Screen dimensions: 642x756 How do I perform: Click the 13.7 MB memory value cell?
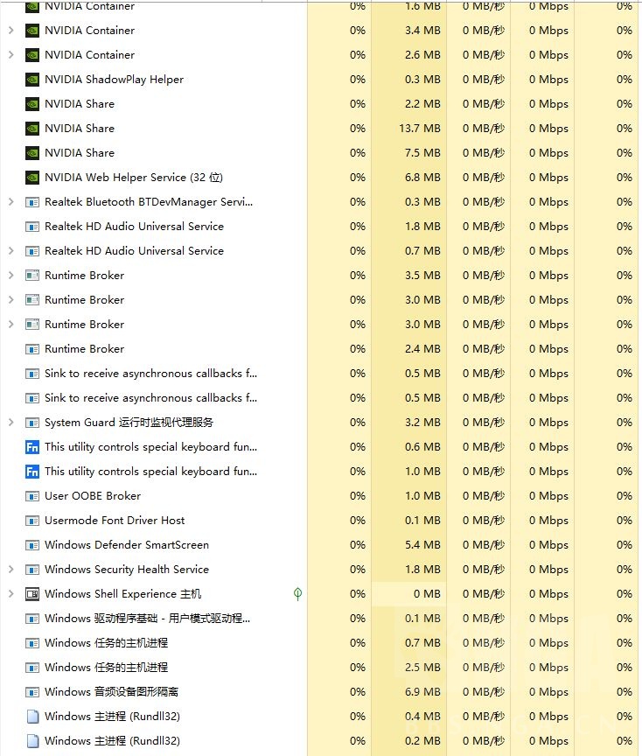[420, 129]
